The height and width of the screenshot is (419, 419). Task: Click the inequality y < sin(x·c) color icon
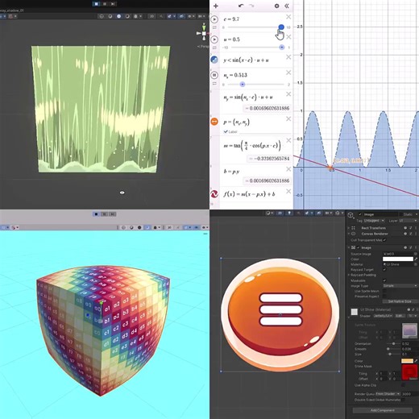pyautogui.click(x=214, y=60)
